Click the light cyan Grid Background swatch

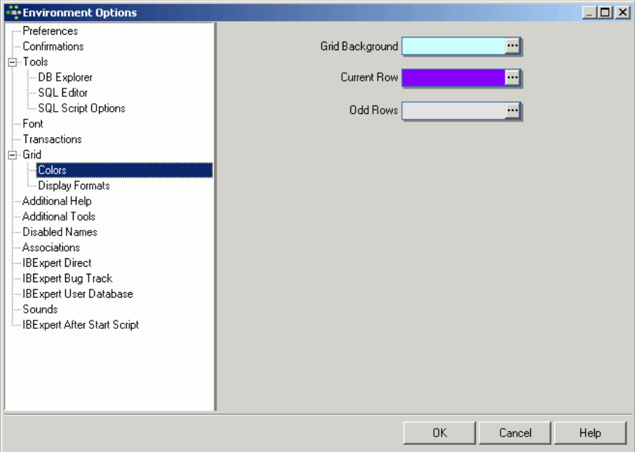tap(454, 46)
